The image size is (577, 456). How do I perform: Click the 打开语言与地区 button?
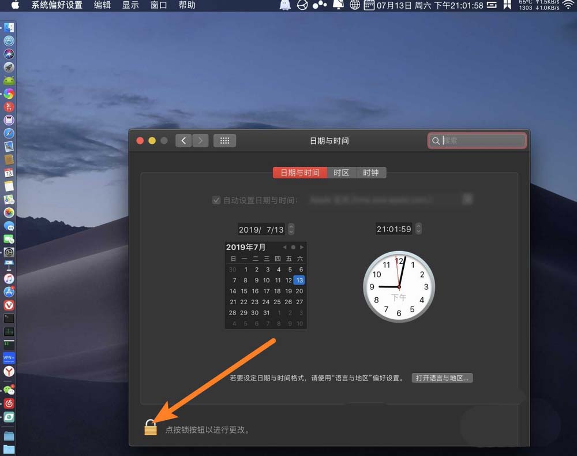(x=442, y=377)
